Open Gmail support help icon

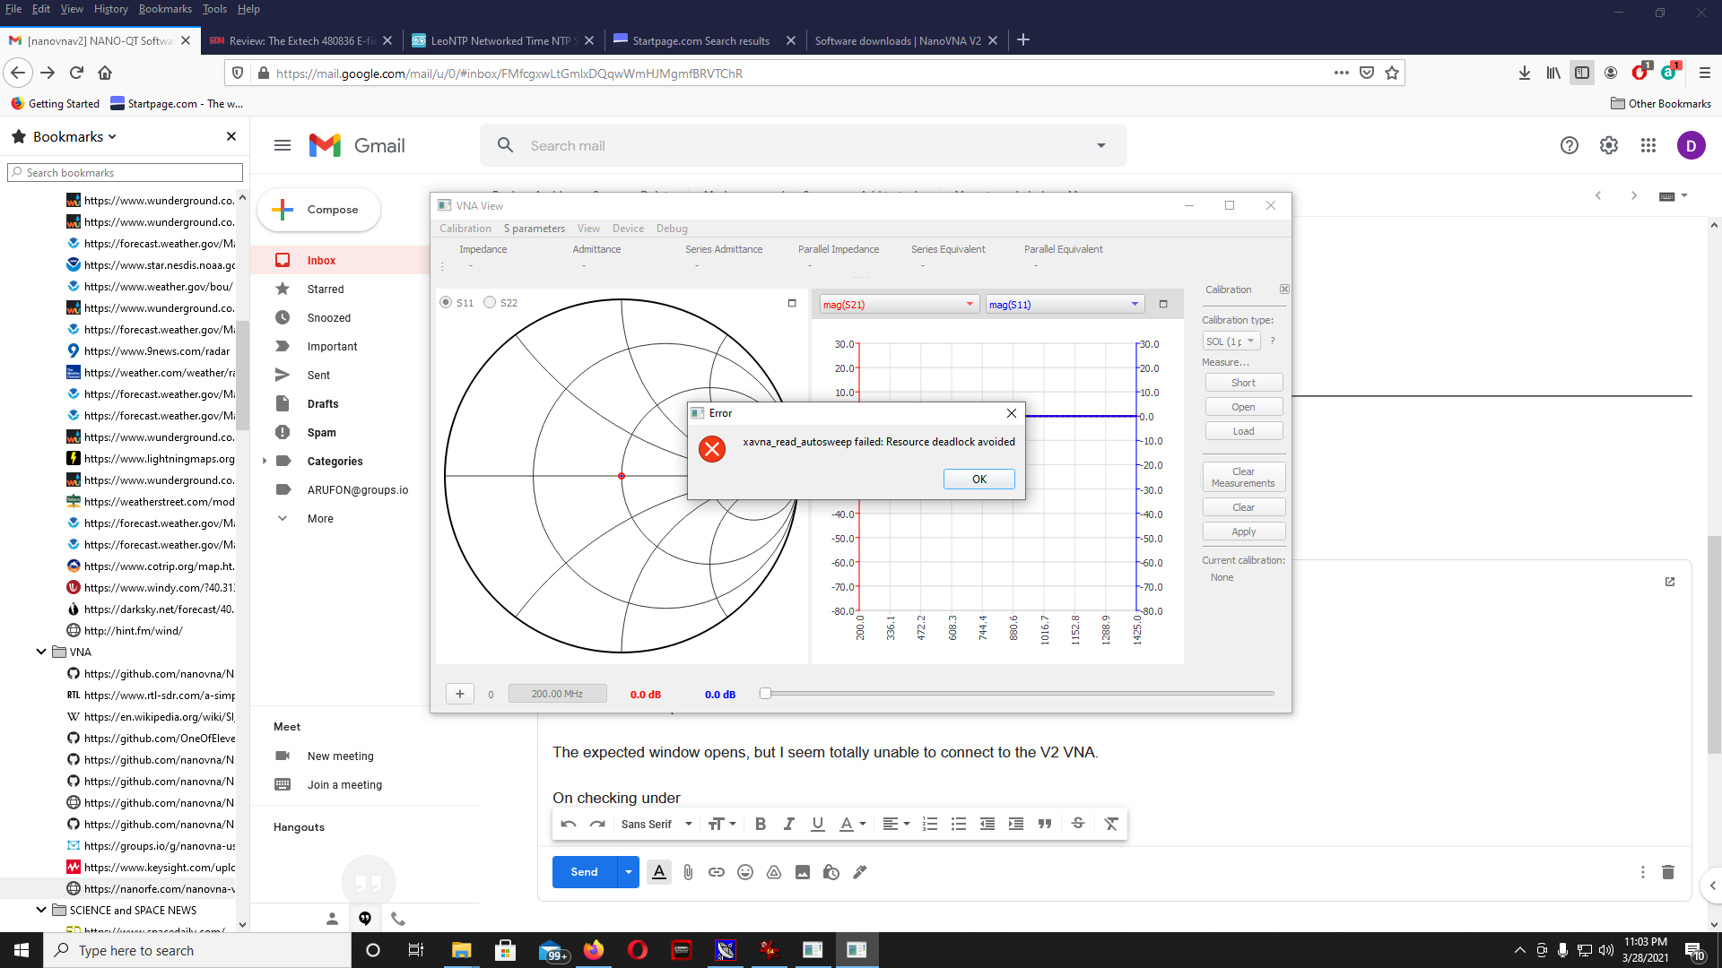1569,145
